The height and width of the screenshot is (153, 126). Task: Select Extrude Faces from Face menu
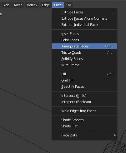(84, 12)
